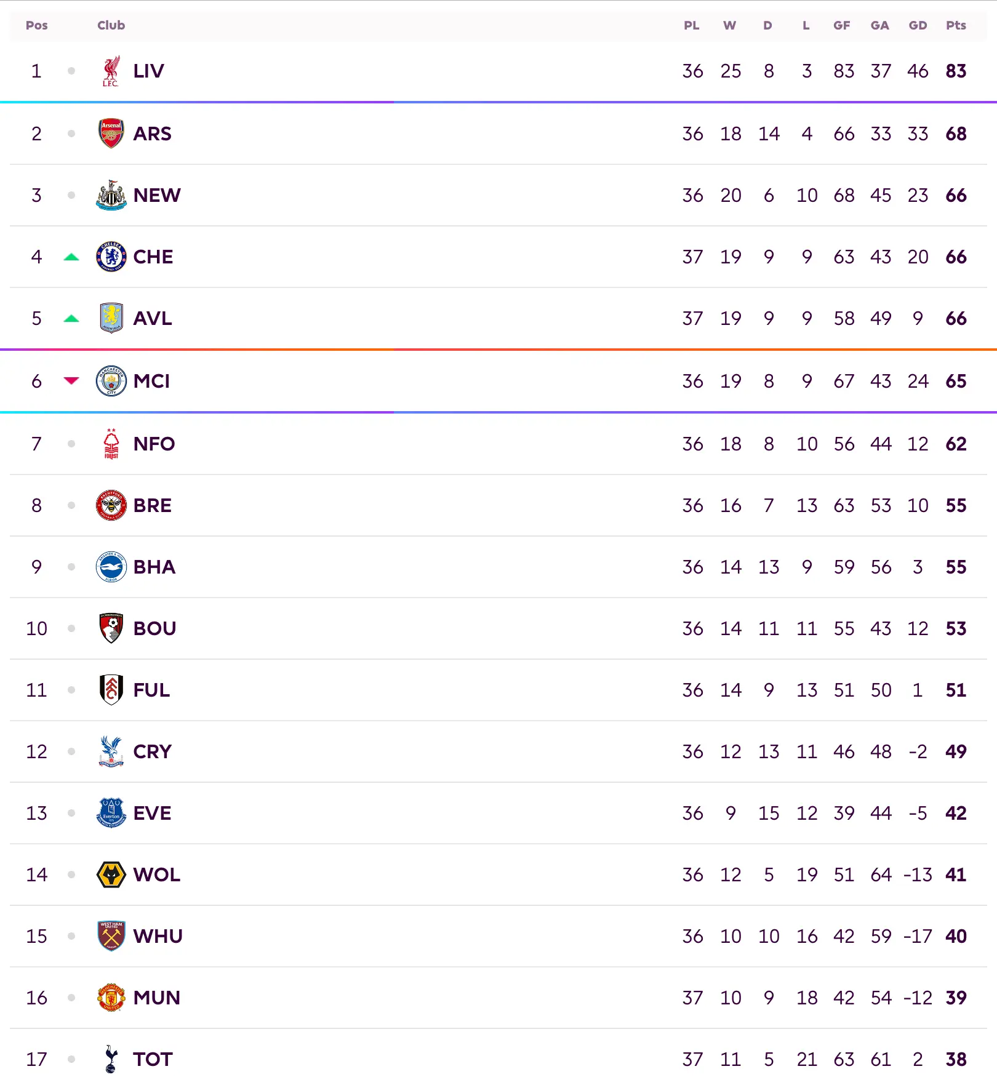Viewport: 997px width, 1085px height.
Task: Select the Manchester City badge
Action: pos(111,381)
